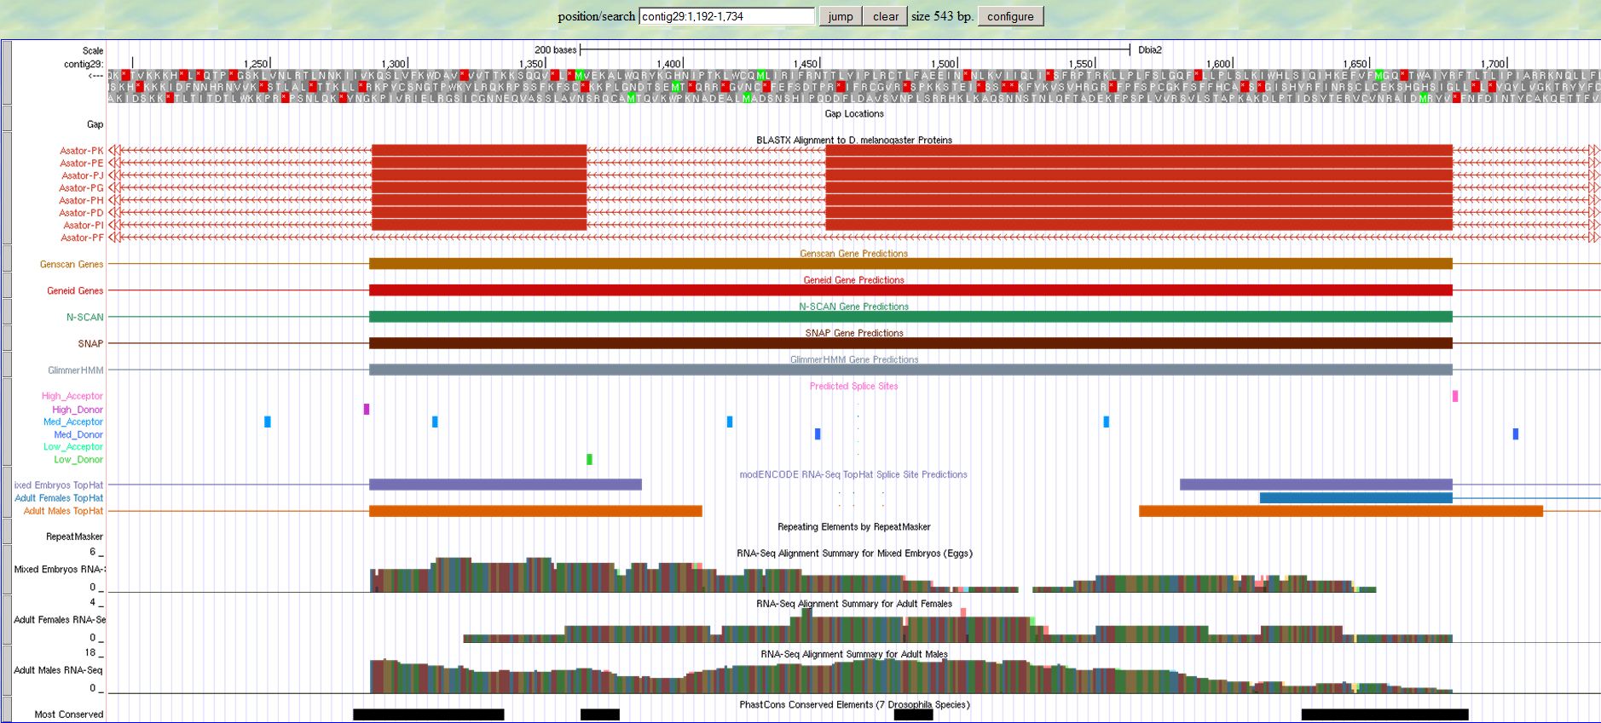Click the jump button
This screenshot has height=723, width=1601.
(840, 16)
